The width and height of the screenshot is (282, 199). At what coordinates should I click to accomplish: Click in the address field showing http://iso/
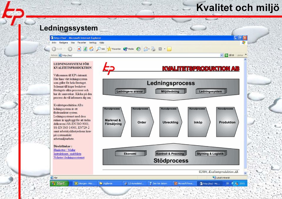click(141, 55)
